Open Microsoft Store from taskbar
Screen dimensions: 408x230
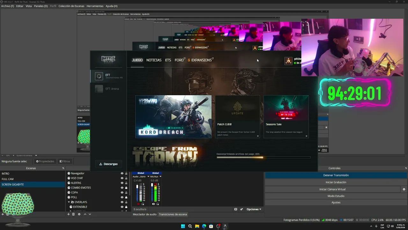211,226
